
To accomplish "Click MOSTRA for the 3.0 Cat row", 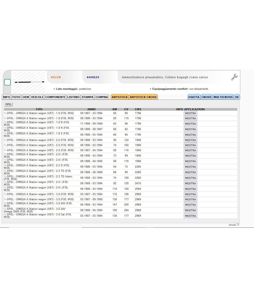I will point(190,216).
